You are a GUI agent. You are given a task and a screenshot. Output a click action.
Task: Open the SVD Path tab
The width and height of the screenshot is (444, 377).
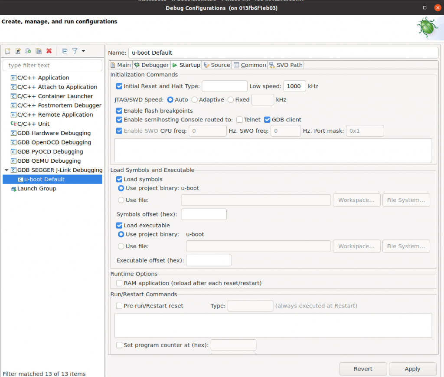pyautogui.click(x=286, y=65)
